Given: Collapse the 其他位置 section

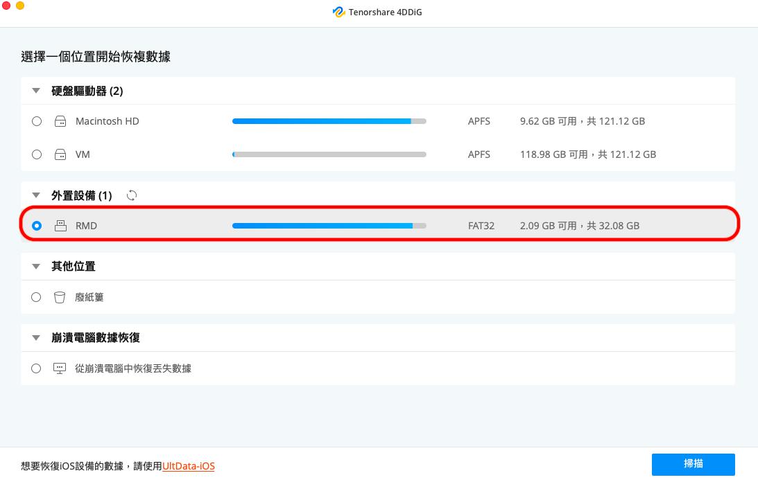Looking at the screenshot, I should [x=36, y=267].
